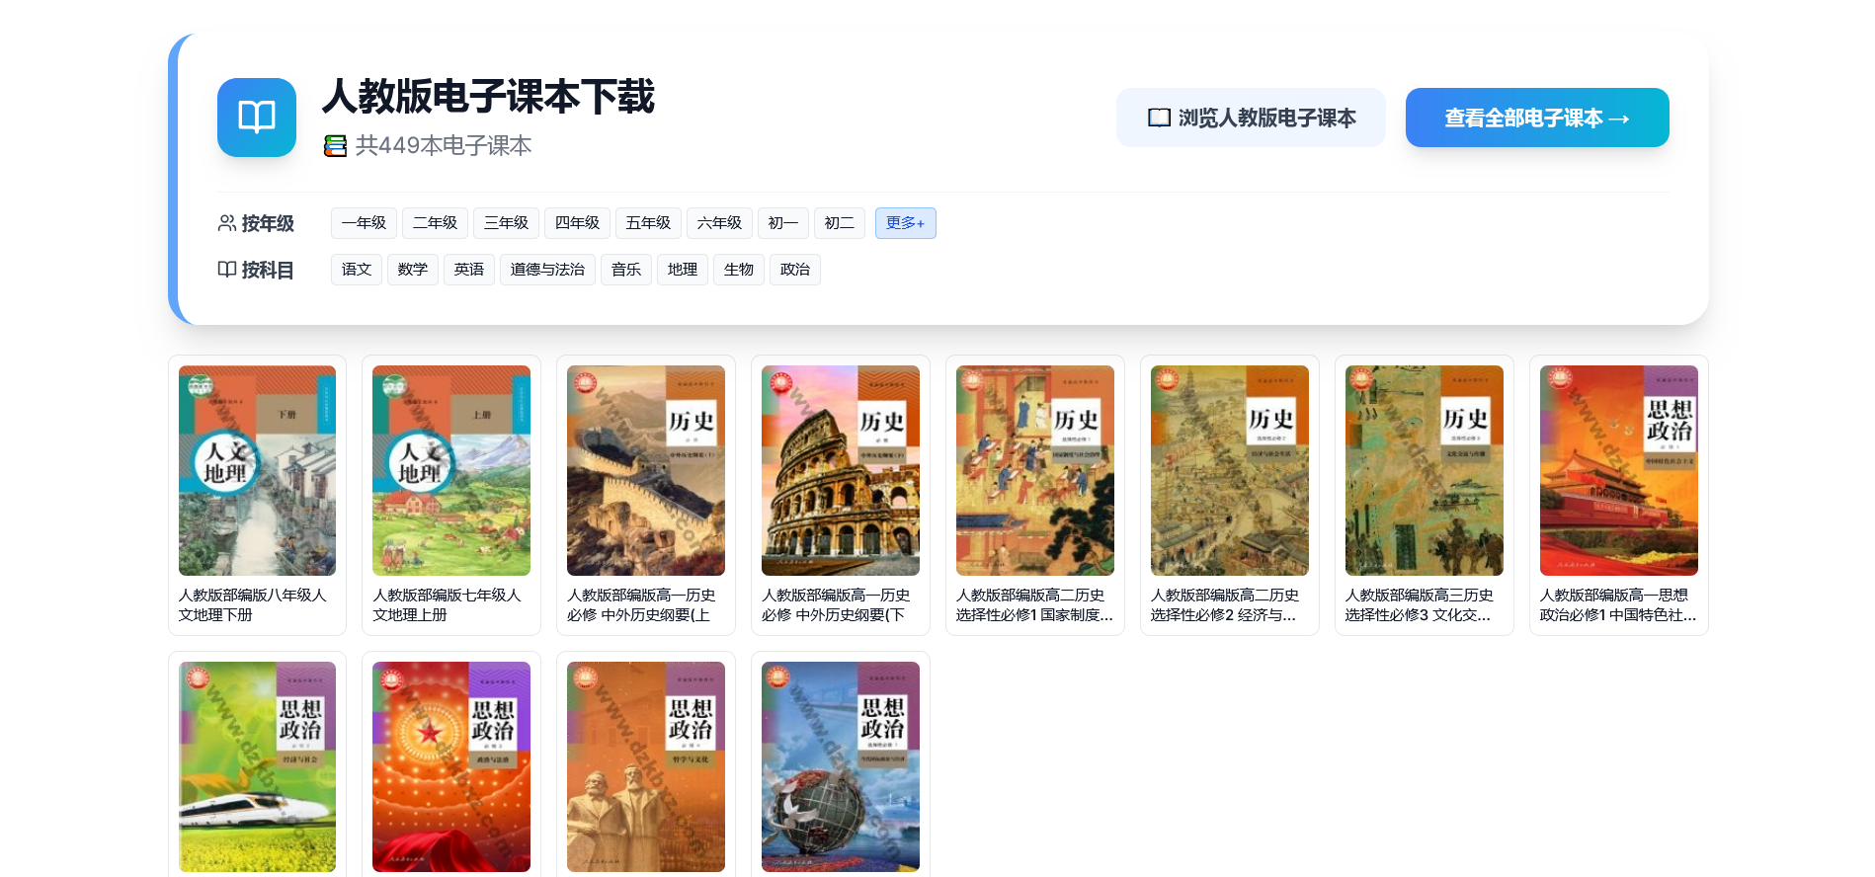This screenshot has height=877, width=1875.
Task: Open 七年级人文地理上册 book cover
Action: pos(451,470)
